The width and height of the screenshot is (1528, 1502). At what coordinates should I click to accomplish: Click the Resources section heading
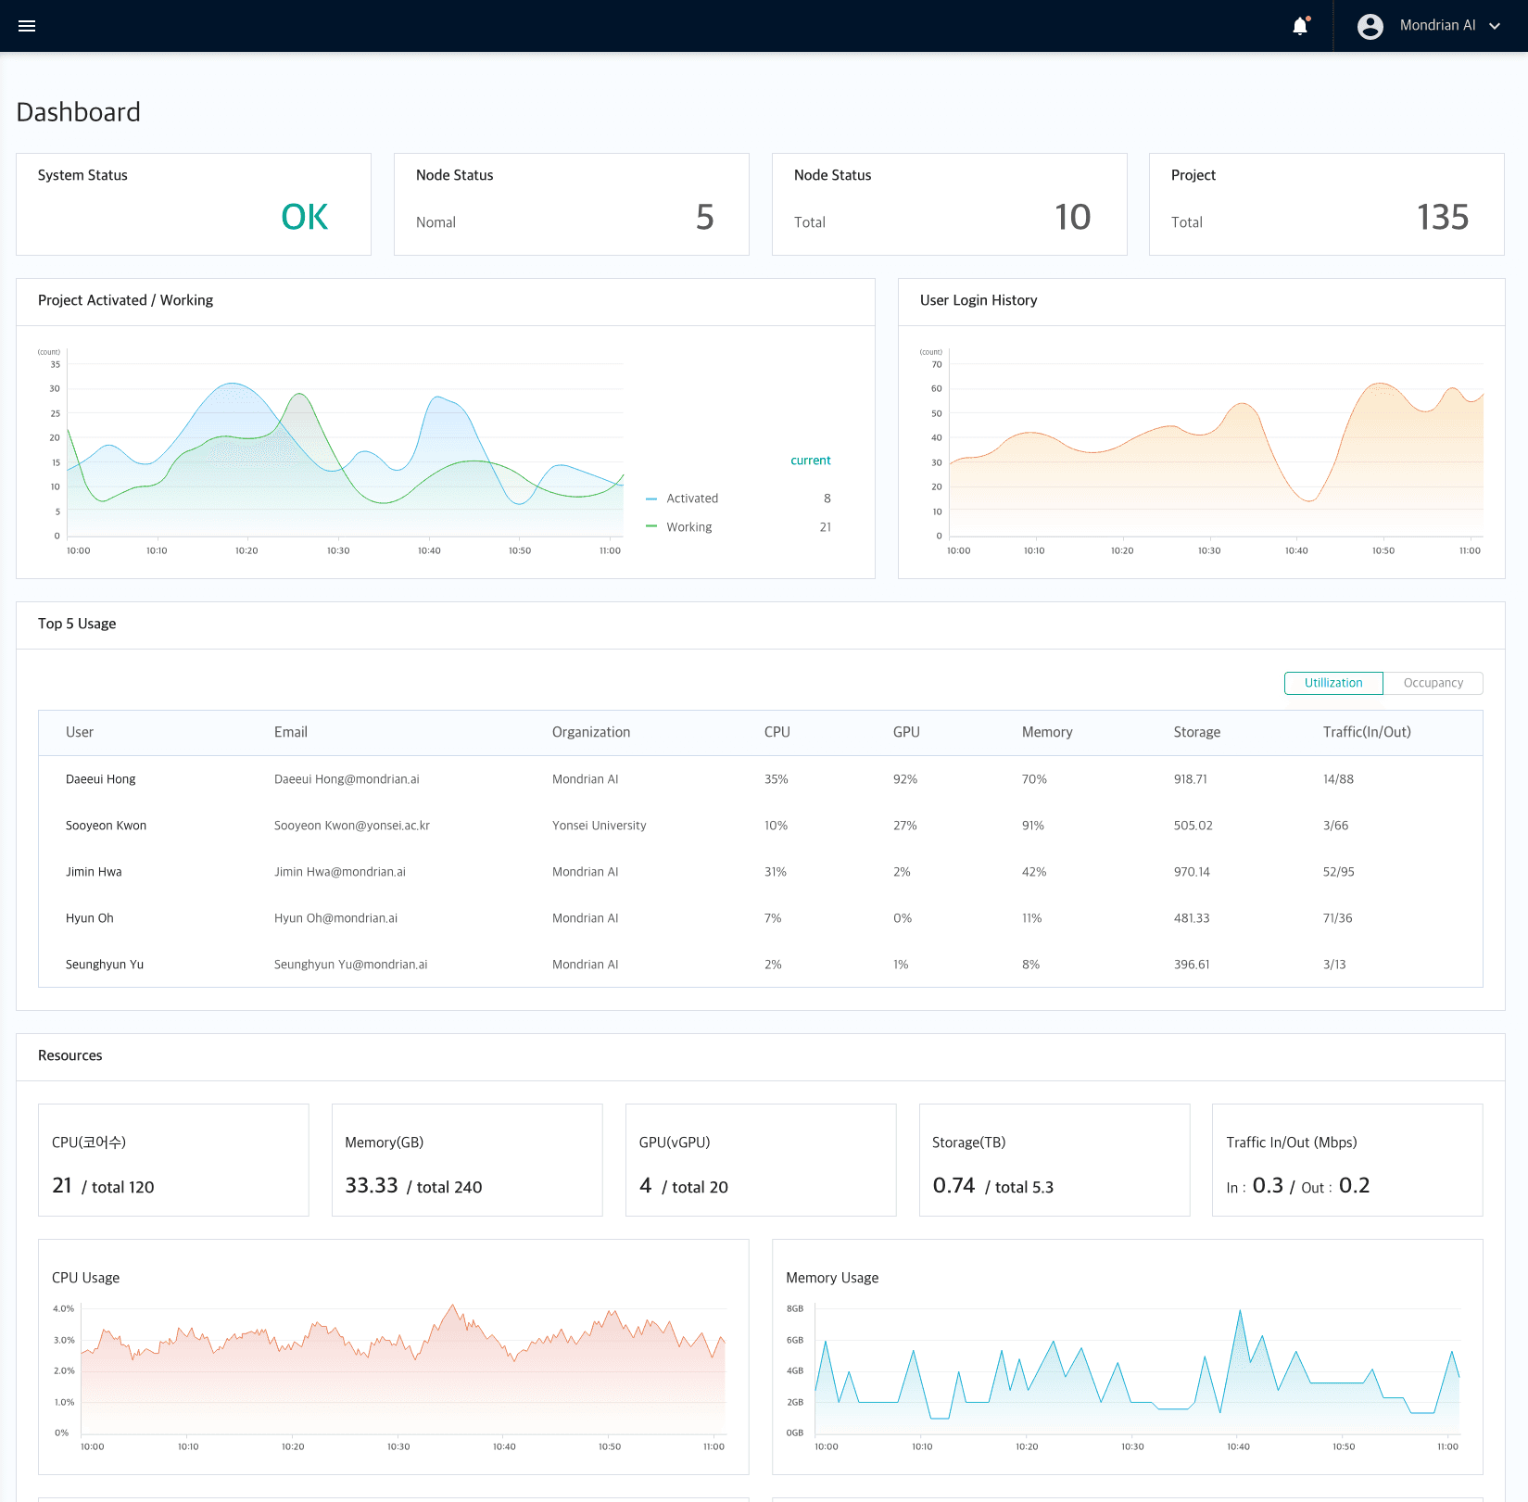click(70, 1055)
